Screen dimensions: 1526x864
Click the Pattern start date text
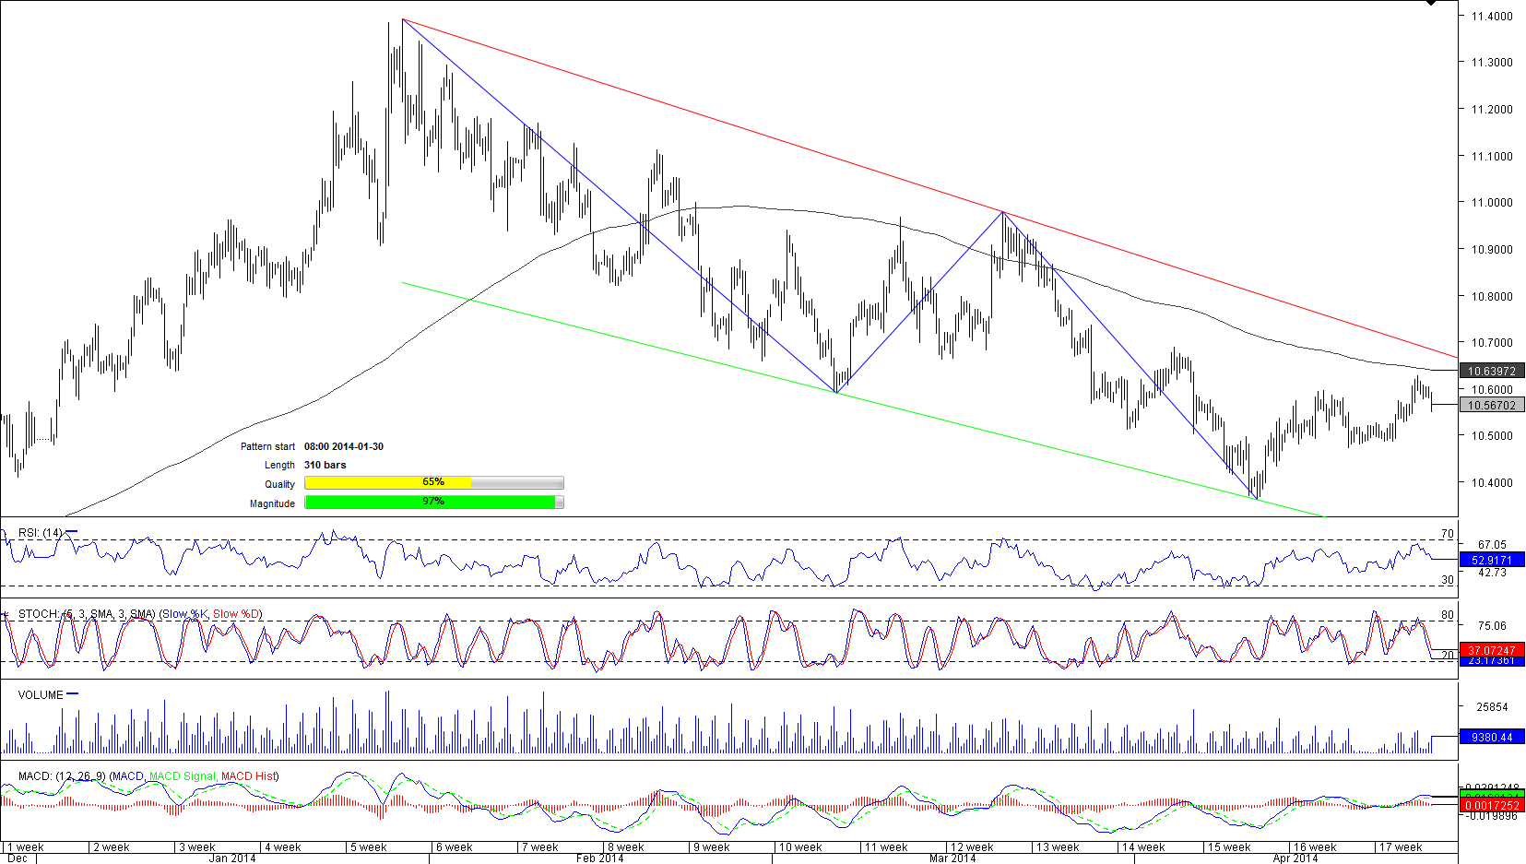(344, 446)
